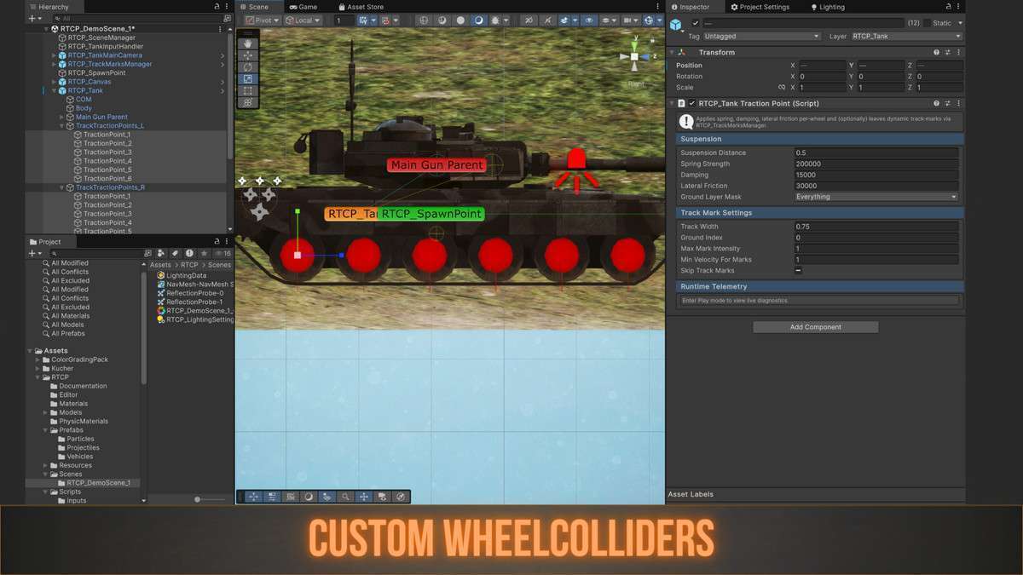The image size is (1023, 575).
Task: Click Hierarchy create plus button
Action: point(34,18)
